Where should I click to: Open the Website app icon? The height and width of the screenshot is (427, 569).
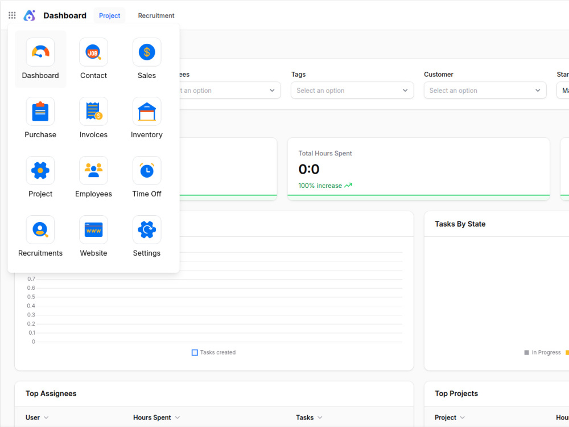(94, 229)
